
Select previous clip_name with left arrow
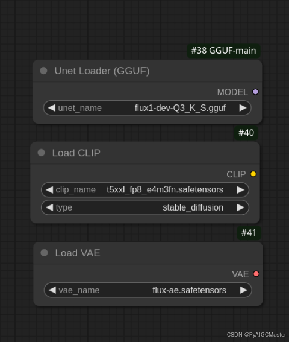(x=49, y=190)
